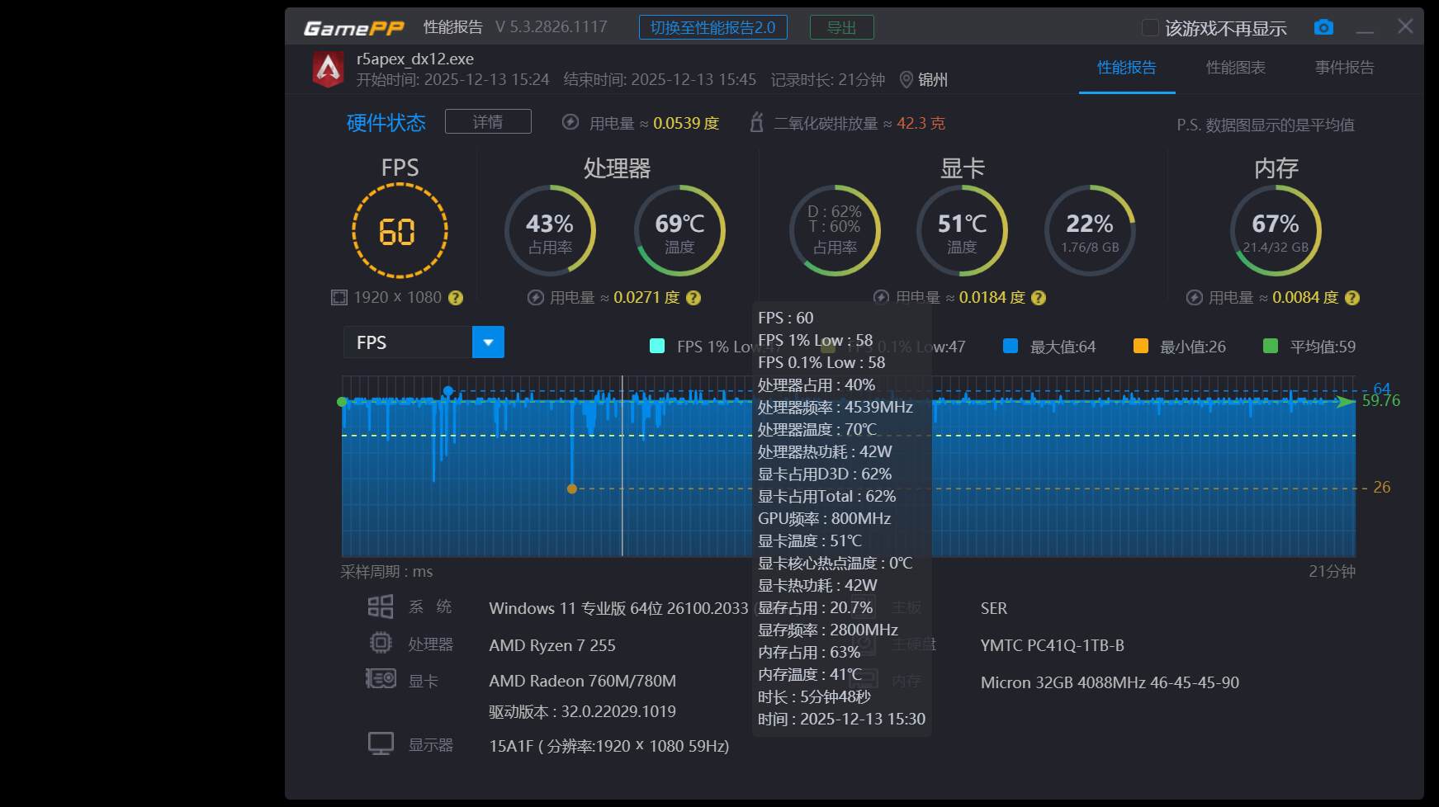Click the FPS 60 circular gauge

[x=400, y=231]
